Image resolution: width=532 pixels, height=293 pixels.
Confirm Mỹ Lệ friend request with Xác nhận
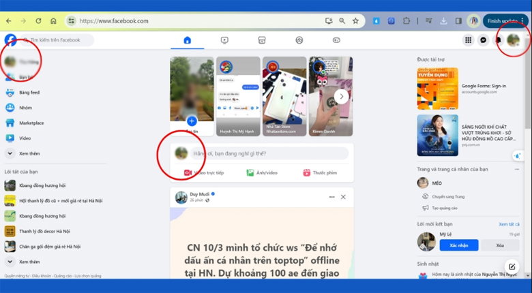click(459, 245)
